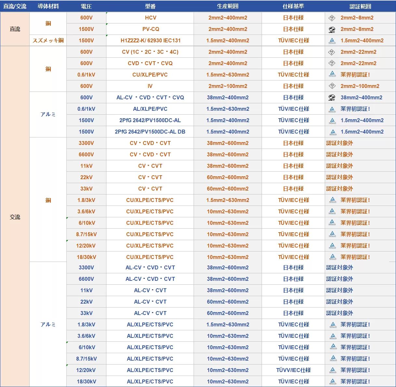This screenshot has height=387, width=396.
Task: Click the JET mark icon in the PV-CQ row
Action: [x=332, y=29]
